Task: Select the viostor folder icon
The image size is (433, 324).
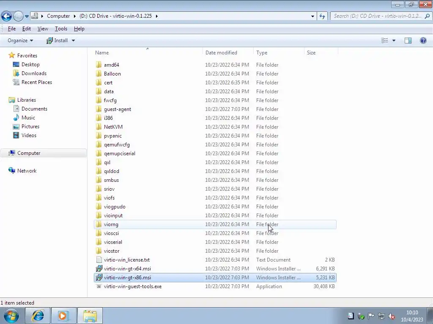Action: click(x=99, y=251)
